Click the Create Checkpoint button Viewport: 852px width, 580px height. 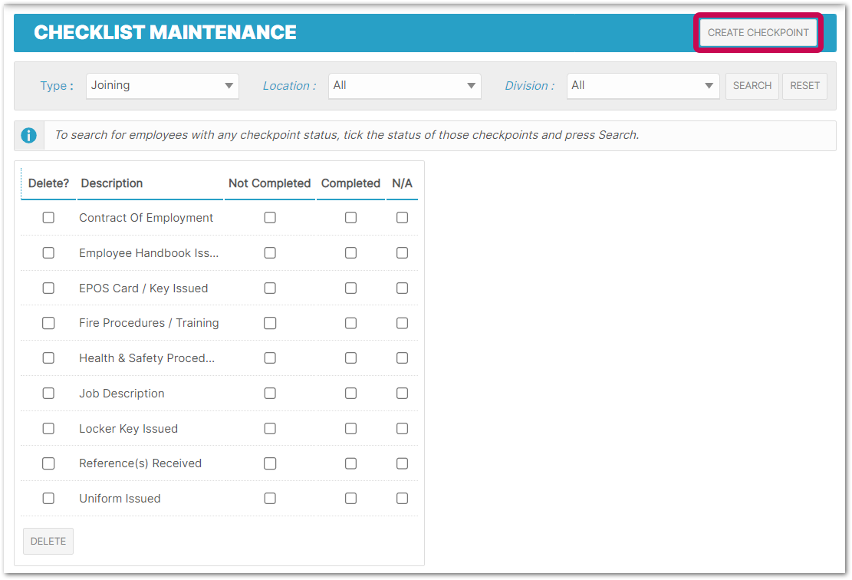pyautogui.click(x=758, y=33)
